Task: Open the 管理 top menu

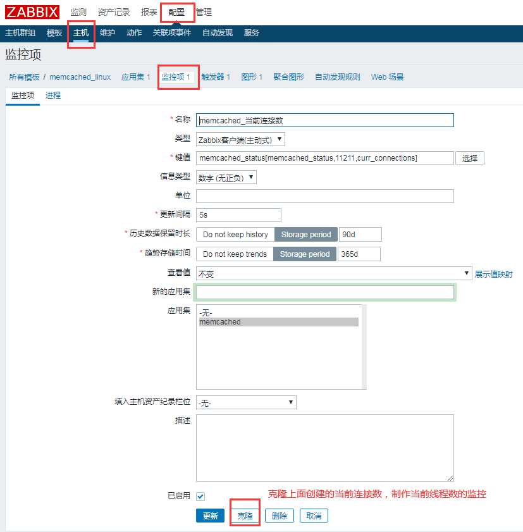Action: (x=204, y=12)
